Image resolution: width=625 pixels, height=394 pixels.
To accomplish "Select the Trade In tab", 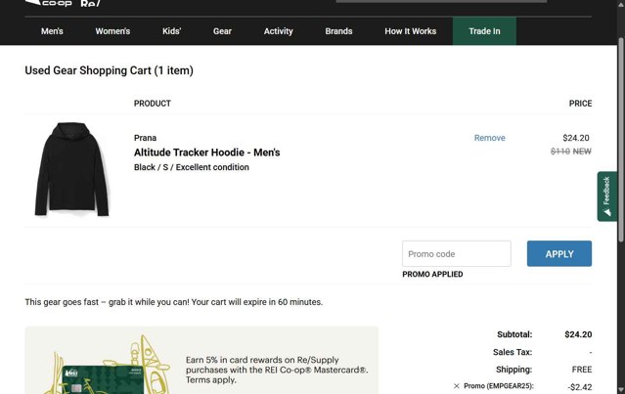I will click(x=484, y=31).
